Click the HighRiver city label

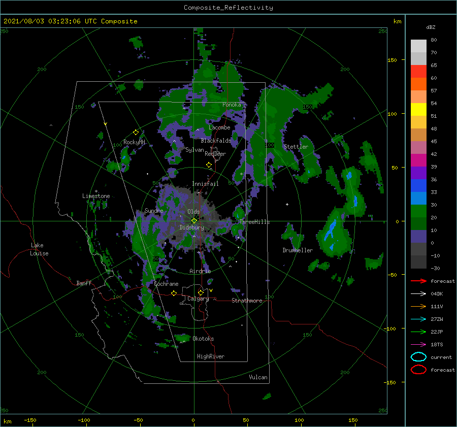[211, 356]
